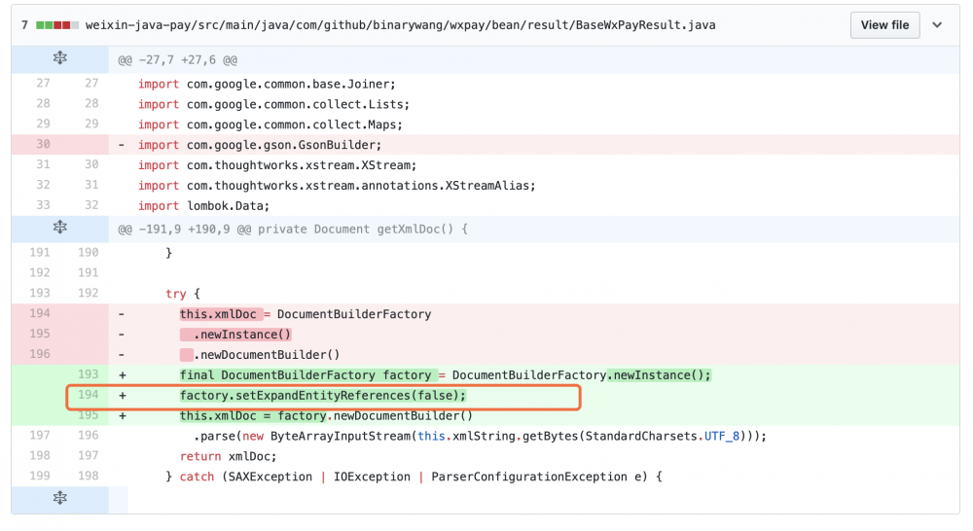This screenshot has width=973, height=531.
Task: Click new line number 27
Action: 91,83
